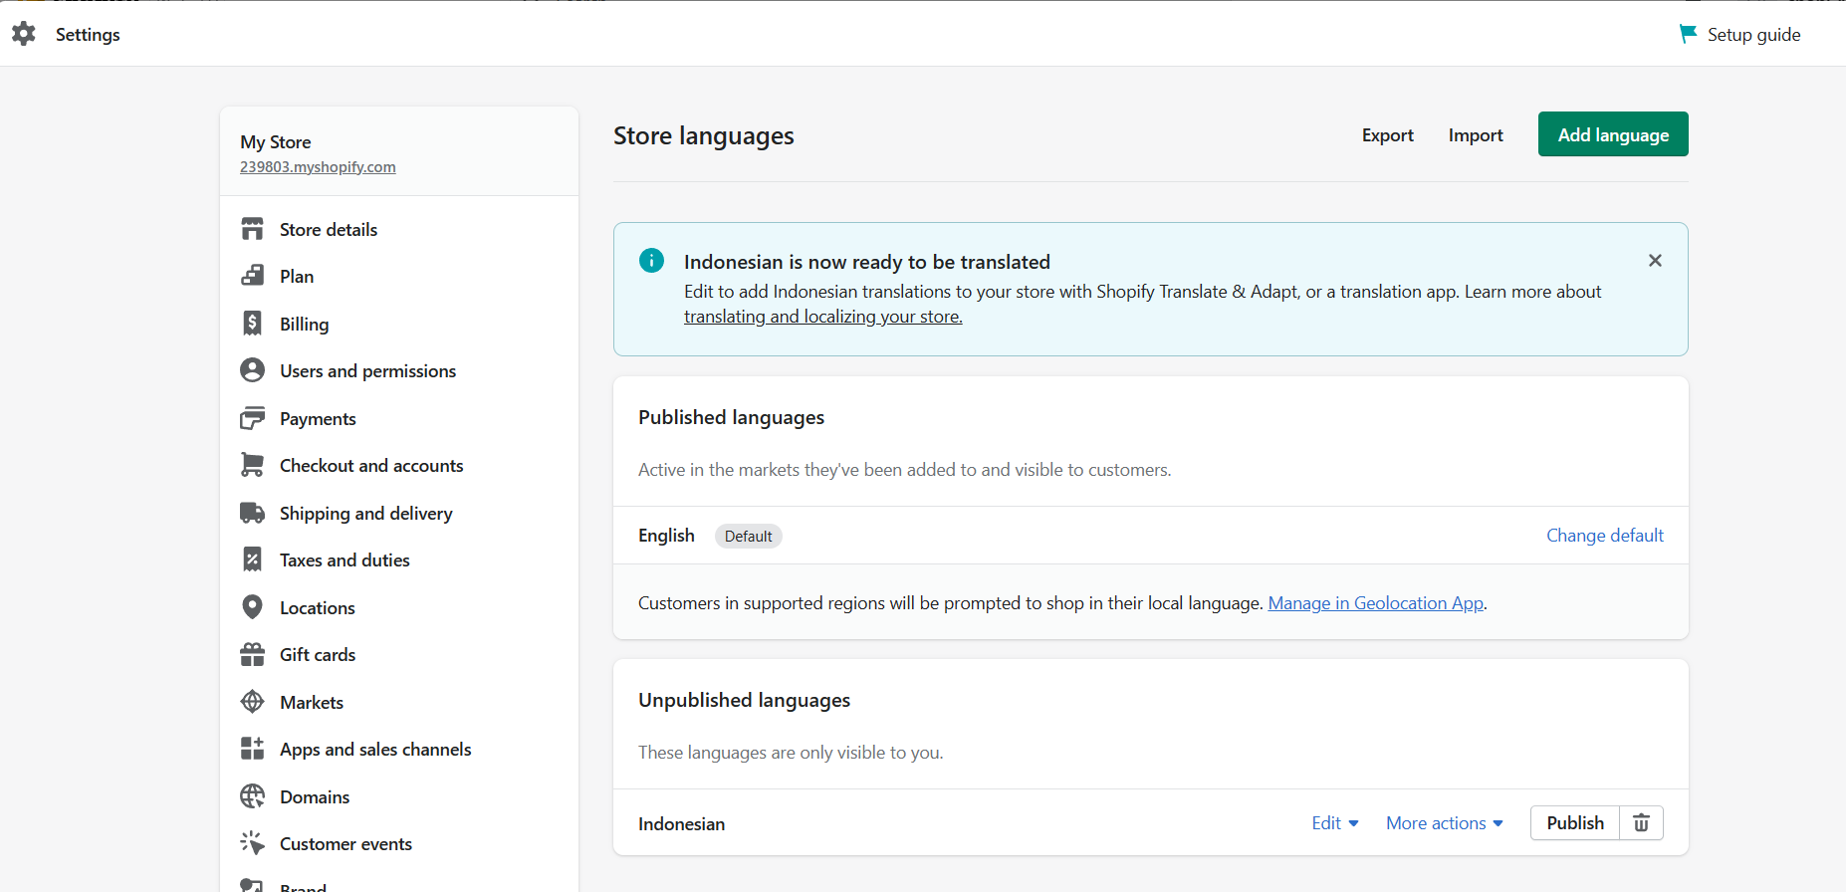Click the Store details storefront icon
Image resolution: width=1846 pixels, height=892 pixels.
tap(253, 229)
